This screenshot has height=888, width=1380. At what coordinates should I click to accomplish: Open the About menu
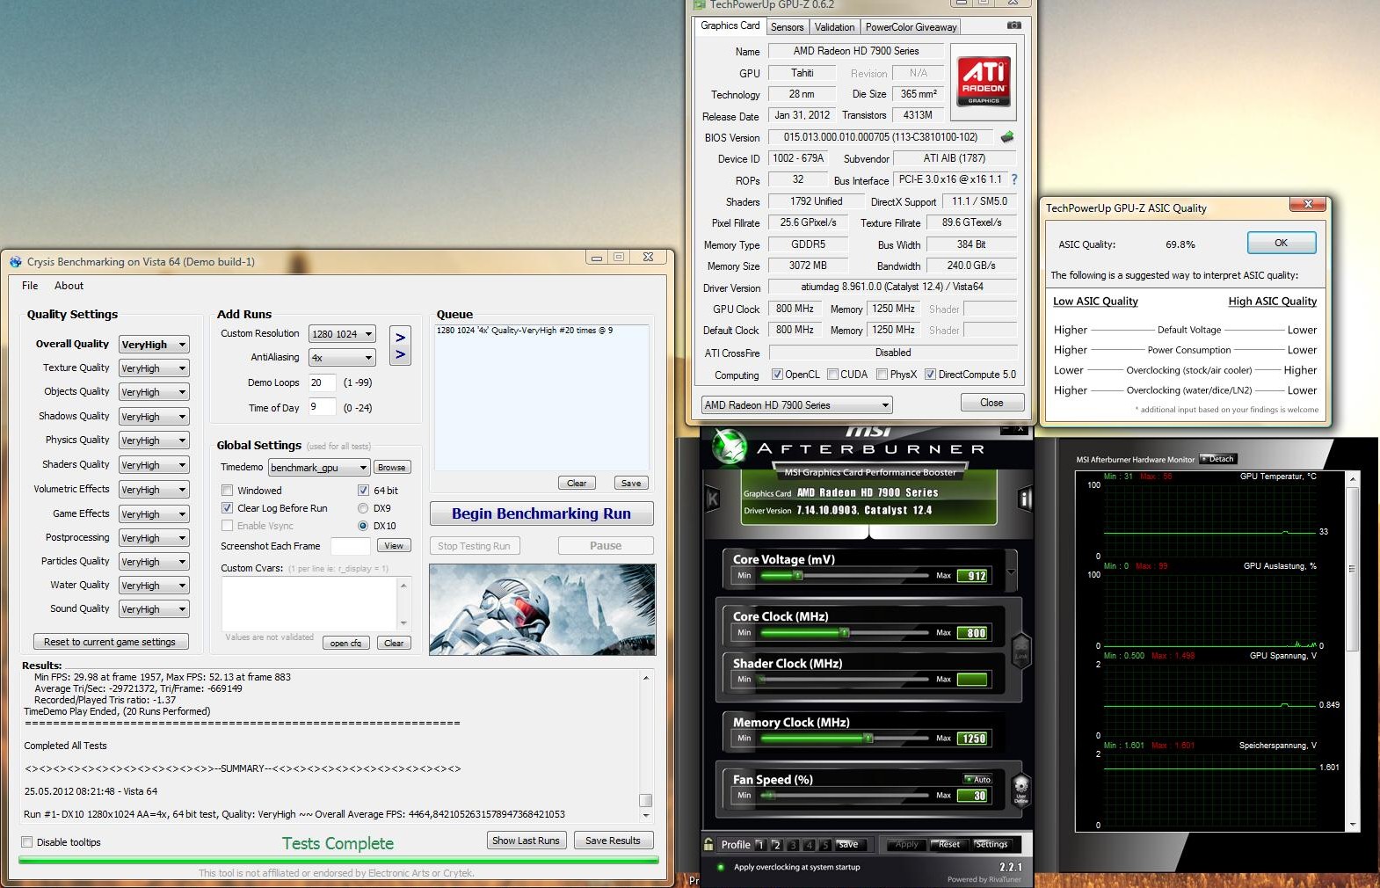(69, 286)
